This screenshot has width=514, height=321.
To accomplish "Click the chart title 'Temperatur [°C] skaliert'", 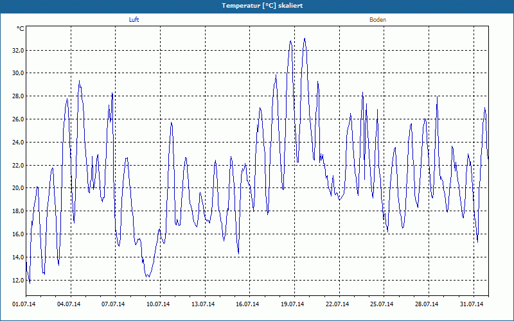I will pyautogui.click(x=262, y=6).
